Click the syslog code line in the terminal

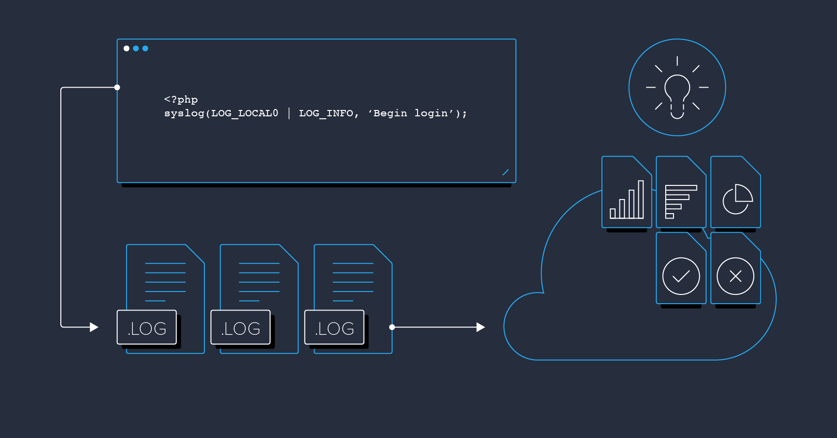(315, 113)
